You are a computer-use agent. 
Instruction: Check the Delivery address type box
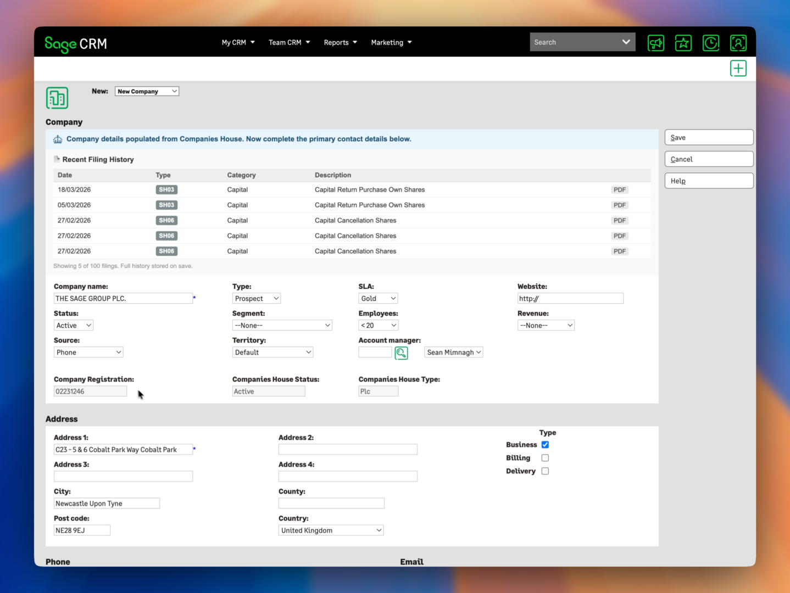(544, 471)
